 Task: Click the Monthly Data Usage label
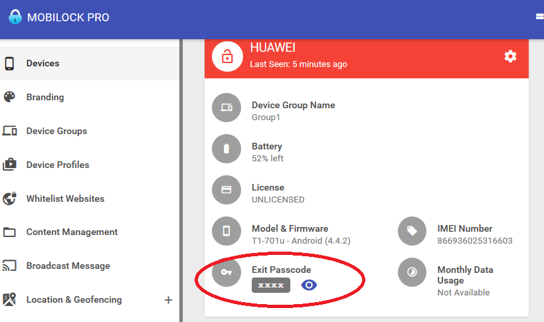(x=465, y=275)
